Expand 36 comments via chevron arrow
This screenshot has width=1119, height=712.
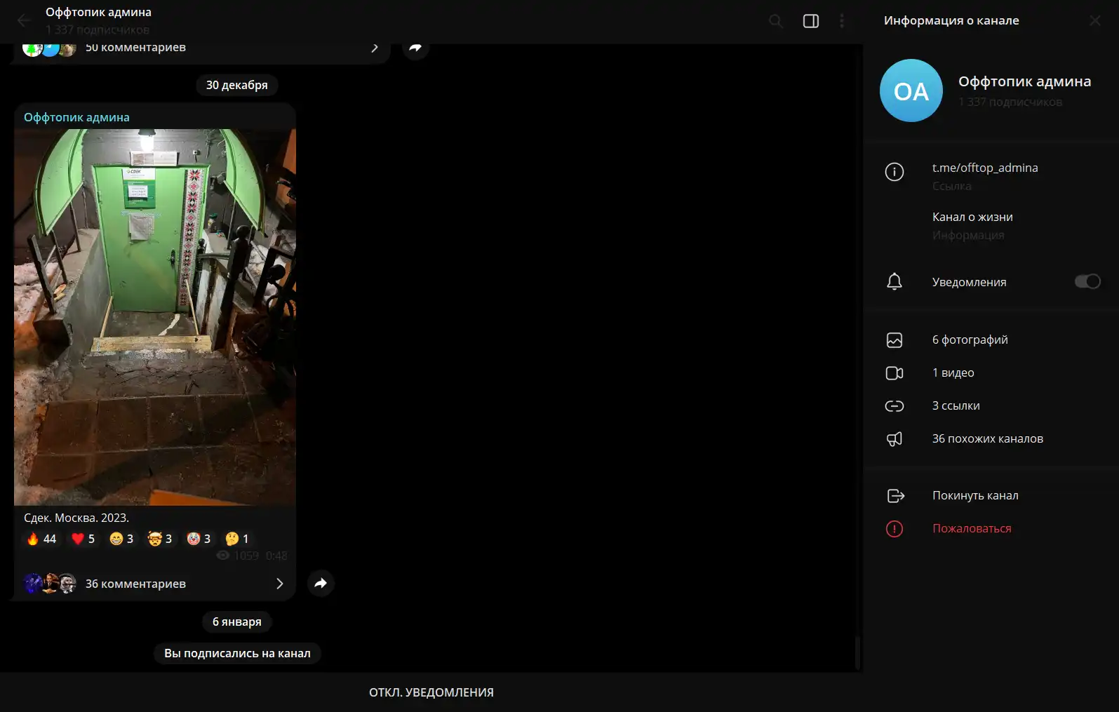(279, 584)
